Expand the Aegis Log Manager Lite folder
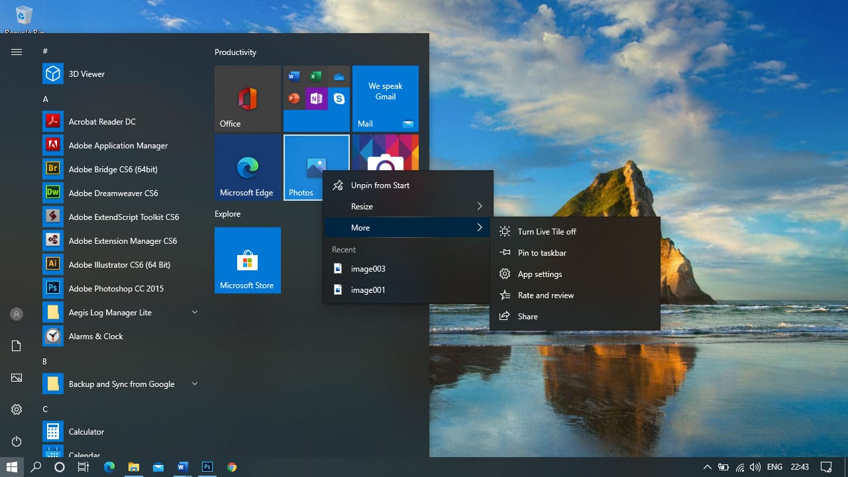Image resolution: width=848 pixels, height=477 pixels. pyautogui.click(x=194, y=313)
